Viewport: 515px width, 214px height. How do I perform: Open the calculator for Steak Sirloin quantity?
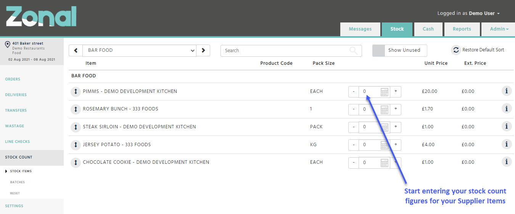(385, 127)
